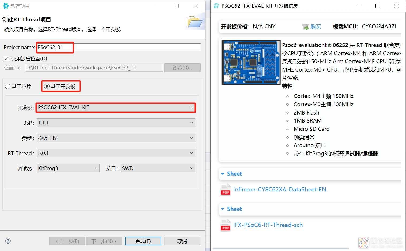Click the 购买 purchase link
Screen dimensions: 406x251
(315, 26)
